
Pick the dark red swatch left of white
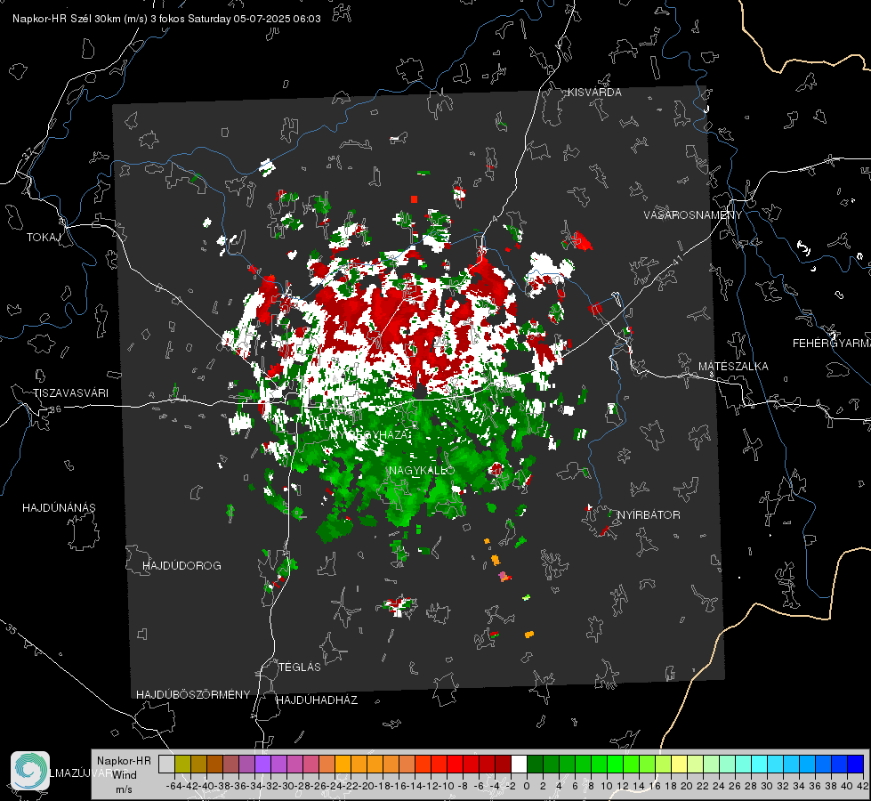(503, 764)
